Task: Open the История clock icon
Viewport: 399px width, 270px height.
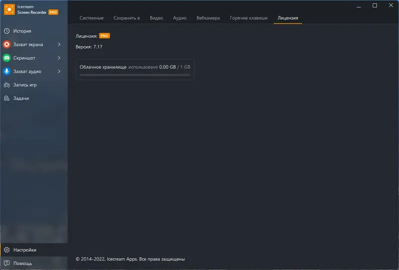Action: [x=7, y=31]
